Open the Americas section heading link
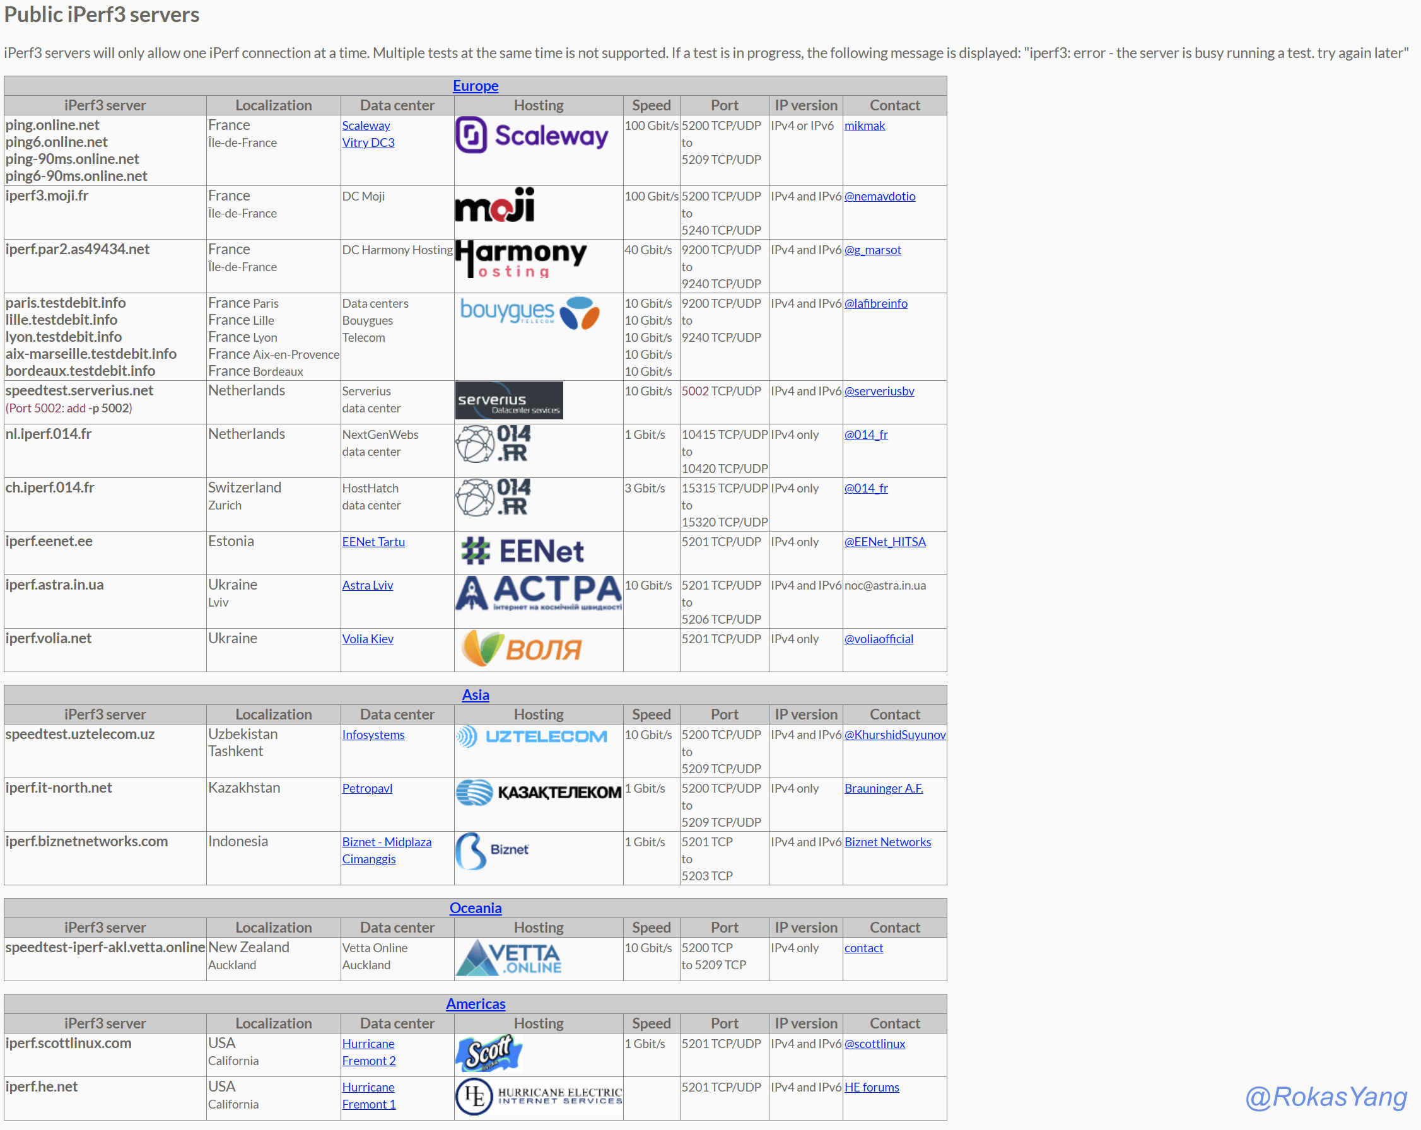Viewport: 1421px width, 1130px height. pos(474,1003)
